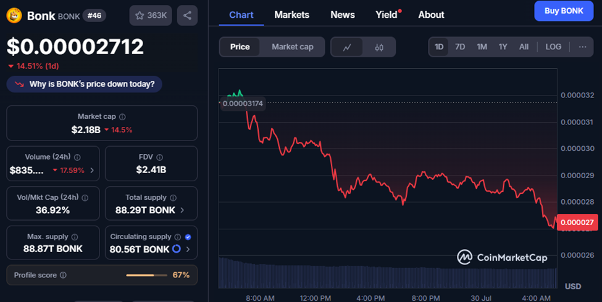Open the chart more options ellipsis
The height and width of the screenshot is (302, 602).
(582, 47)
